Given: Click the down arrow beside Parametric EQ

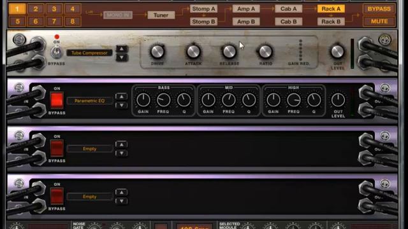Looking at the screenshot, I should pyautogui.click(x=122, y=105).
